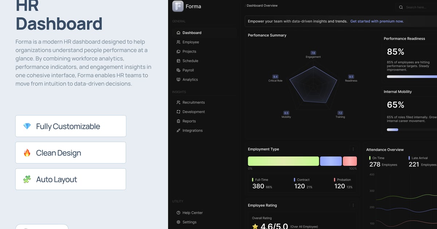Click the Forma logo icon

point(178,7)
